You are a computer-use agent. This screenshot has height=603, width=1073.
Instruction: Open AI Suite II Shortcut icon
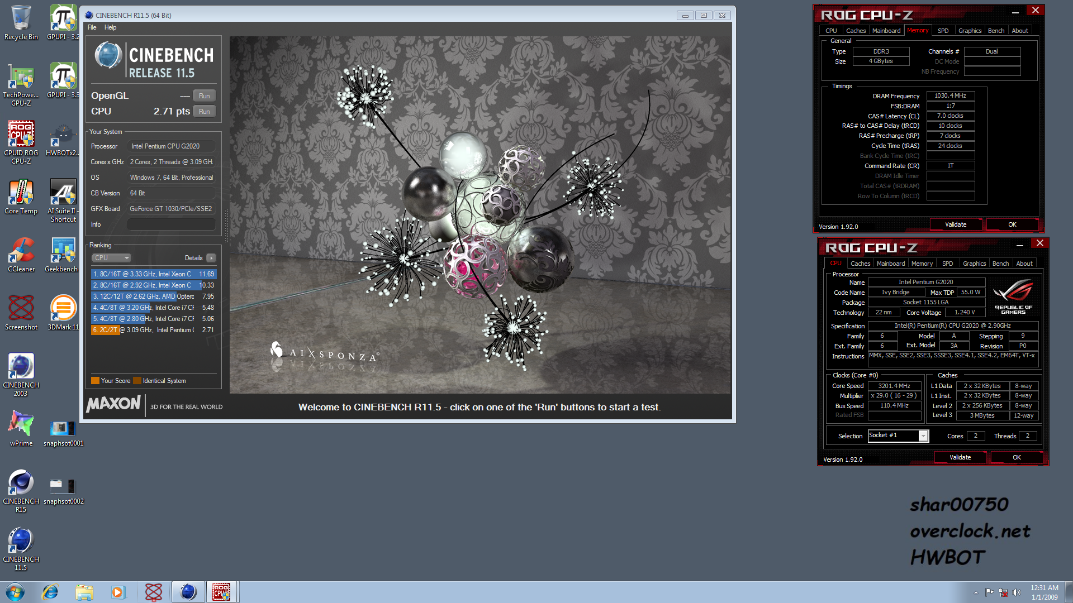click(63, 201)
